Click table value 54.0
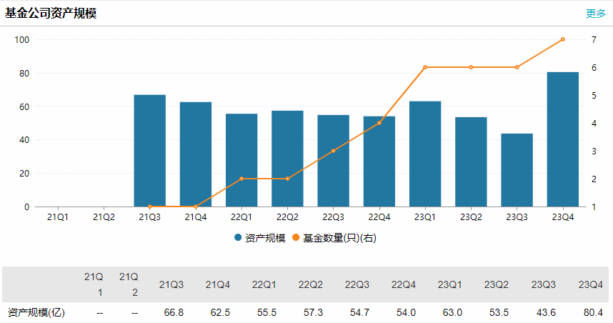613x323 pixels. point(407,312)
